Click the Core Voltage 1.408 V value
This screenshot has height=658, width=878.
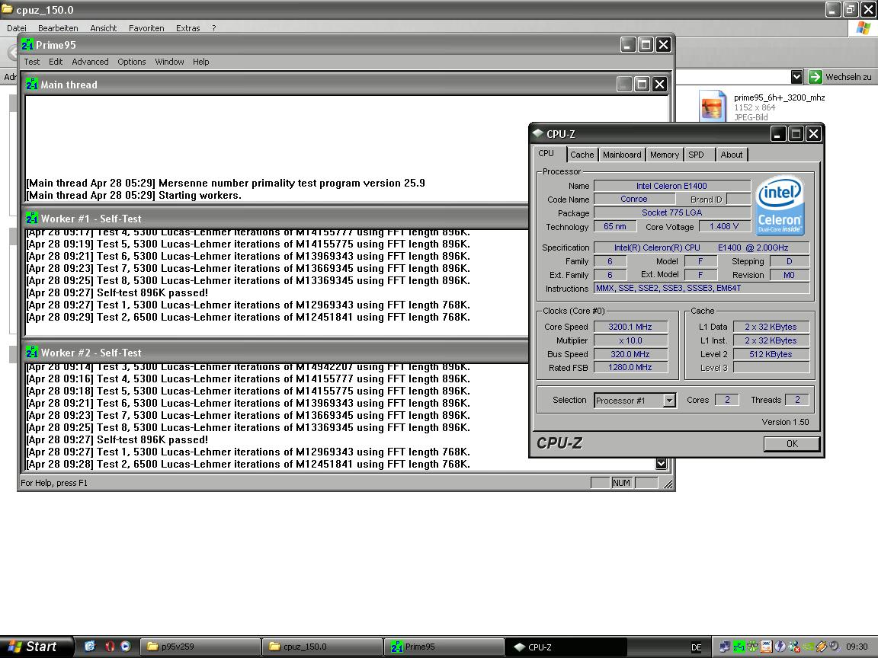pyautogui.click(x=723, y=227)
